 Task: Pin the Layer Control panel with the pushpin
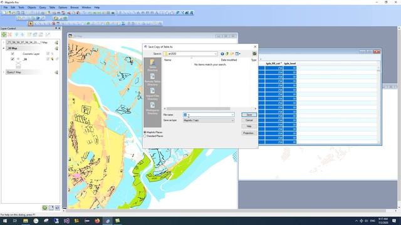(x=56, y=28)
